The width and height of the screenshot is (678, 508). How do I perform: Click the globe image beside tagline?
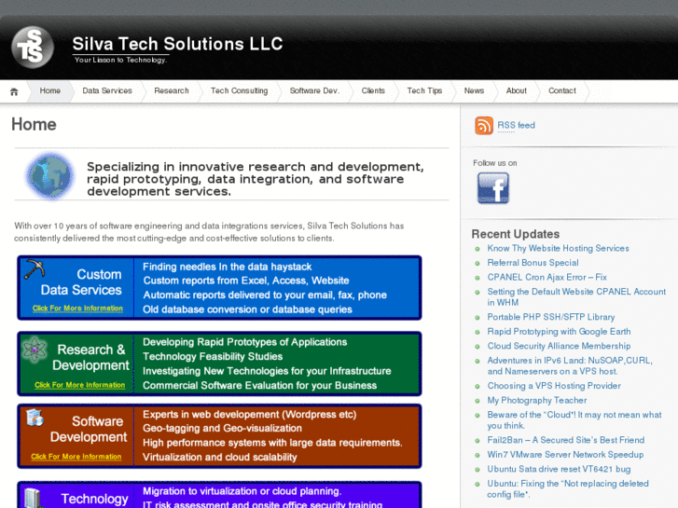[x=50, y=176]
